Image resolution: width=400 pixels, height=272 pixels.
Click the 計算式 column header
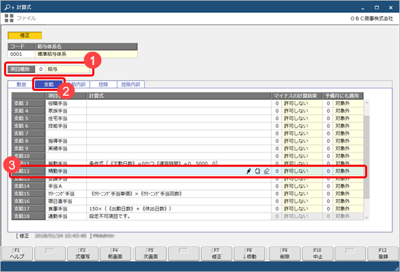point(178,96)
